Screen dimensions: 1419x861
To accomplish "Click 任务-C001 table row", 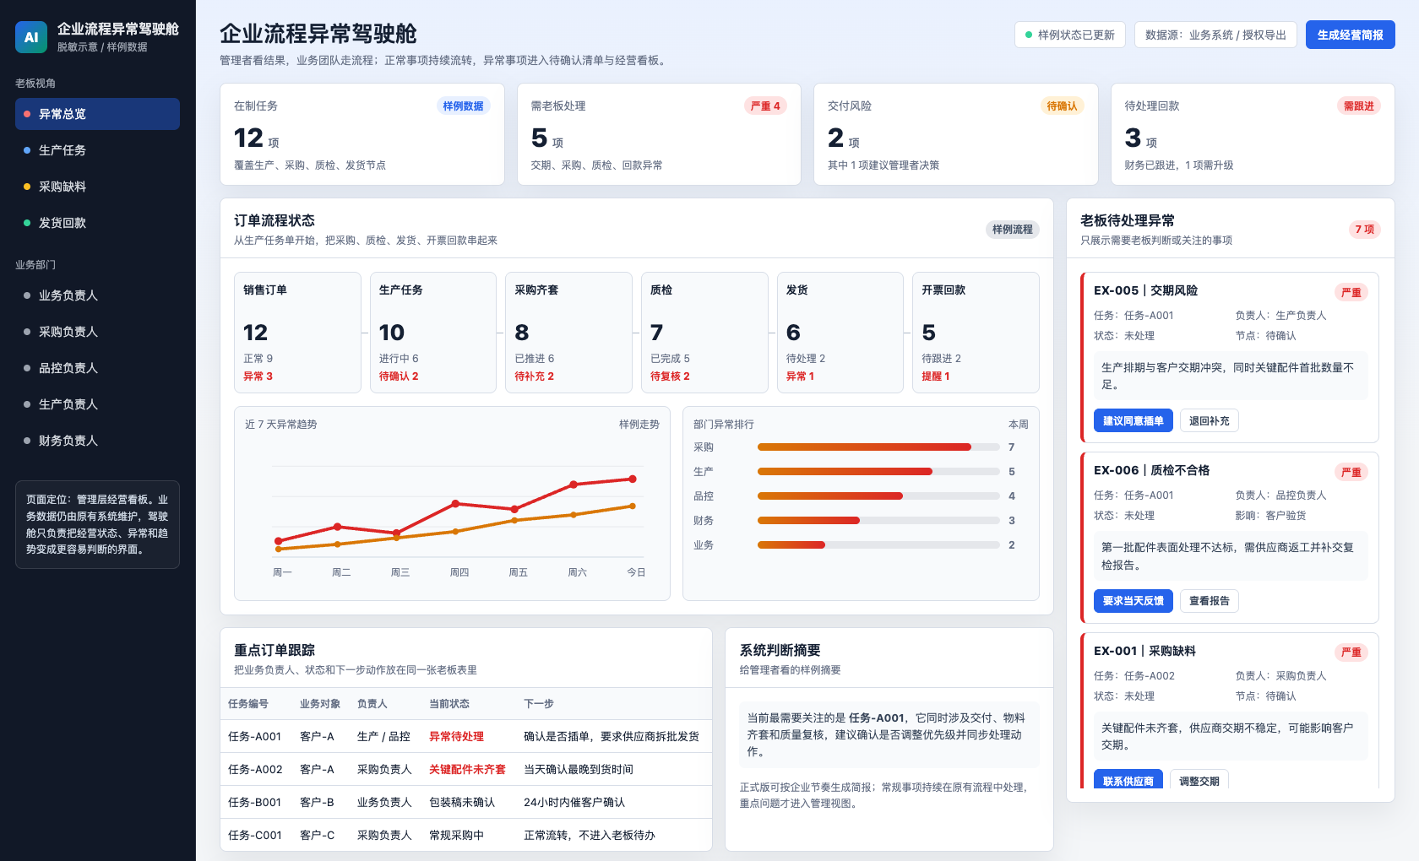I will (x=465, y=835).
